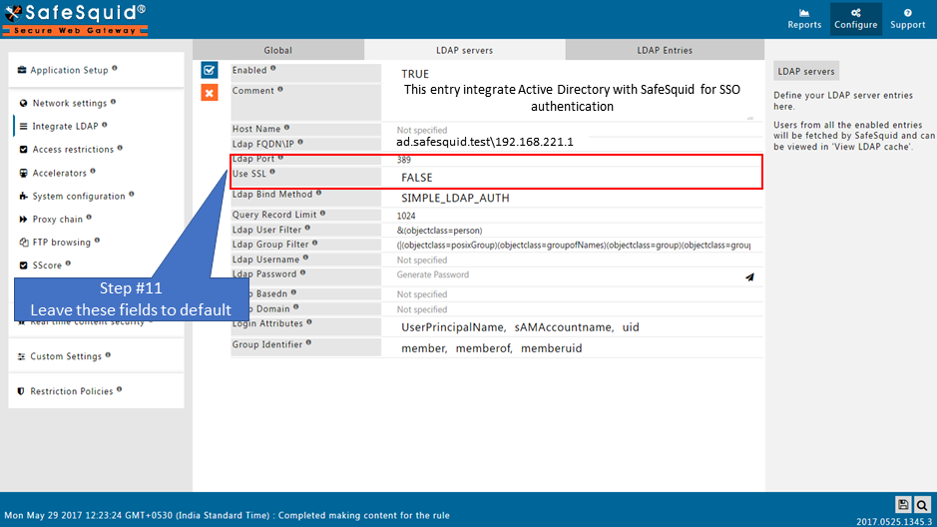Screen dimensions: 937x527
Task: Cancel the entry with orange X icon
Action: (x=210, y=93)
